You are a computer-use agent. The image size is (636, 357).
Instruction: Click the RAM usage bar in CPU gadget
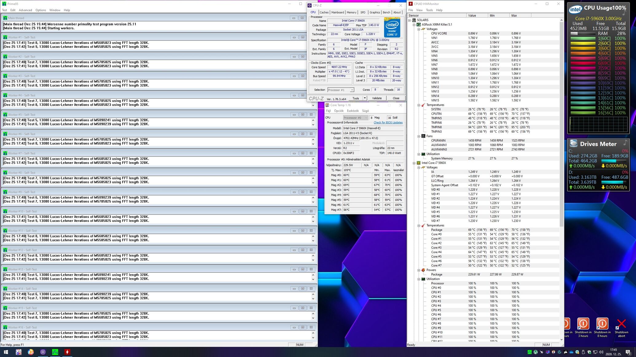pos(583,33)
